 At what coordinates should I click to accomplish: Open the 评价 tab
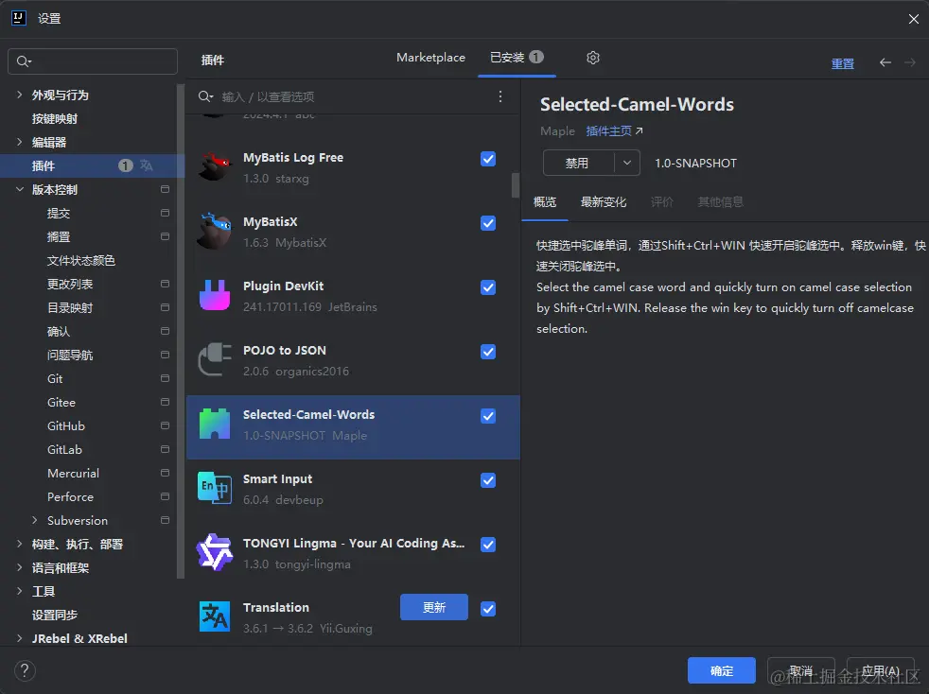(662, 202)
